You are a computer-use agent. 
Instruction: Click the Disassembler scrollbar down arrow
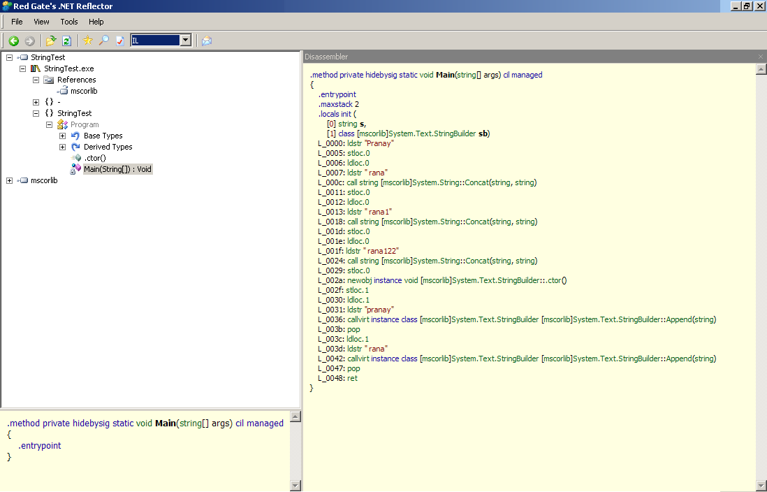[761, 486]
